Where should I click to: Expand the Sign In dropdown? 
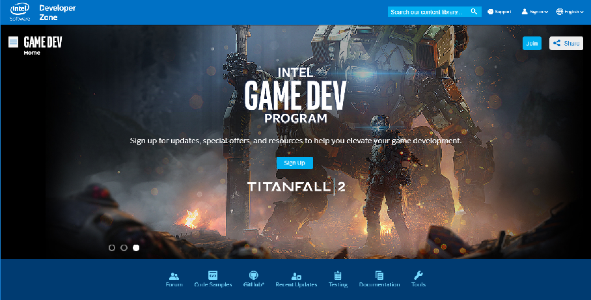(x=546, y=12)
